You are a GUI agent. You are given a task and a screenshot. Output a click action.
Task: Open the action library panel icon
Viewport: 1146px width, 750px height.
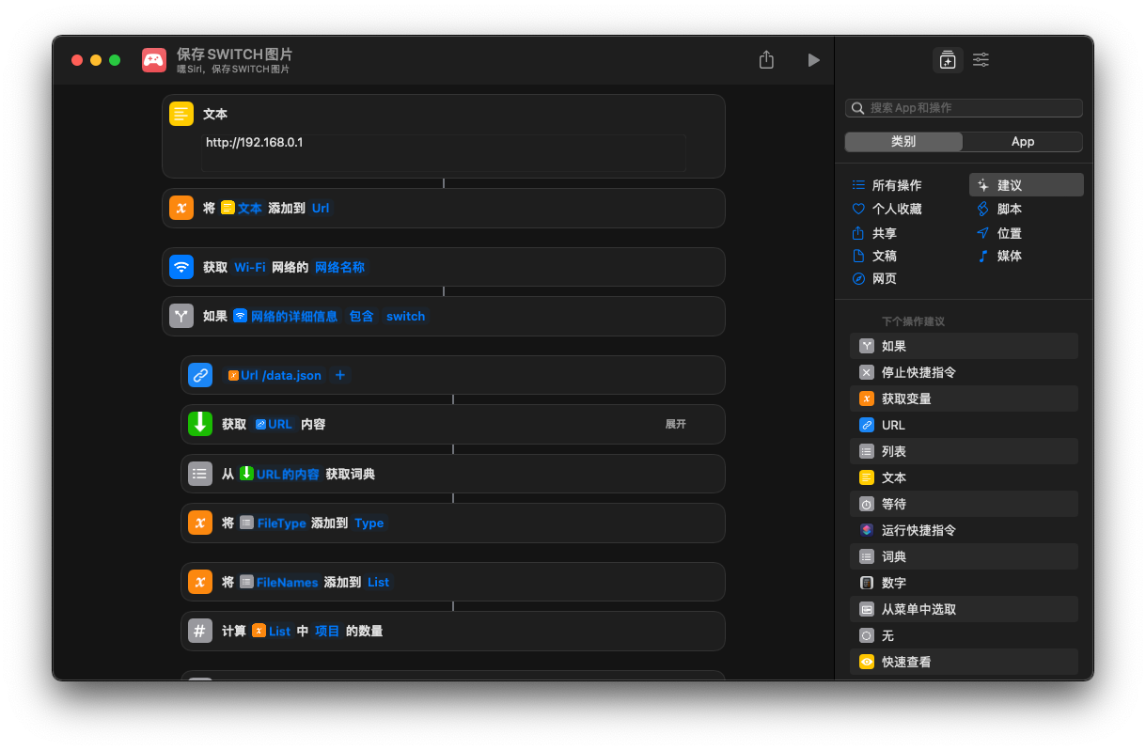click(x=947, y=60)
